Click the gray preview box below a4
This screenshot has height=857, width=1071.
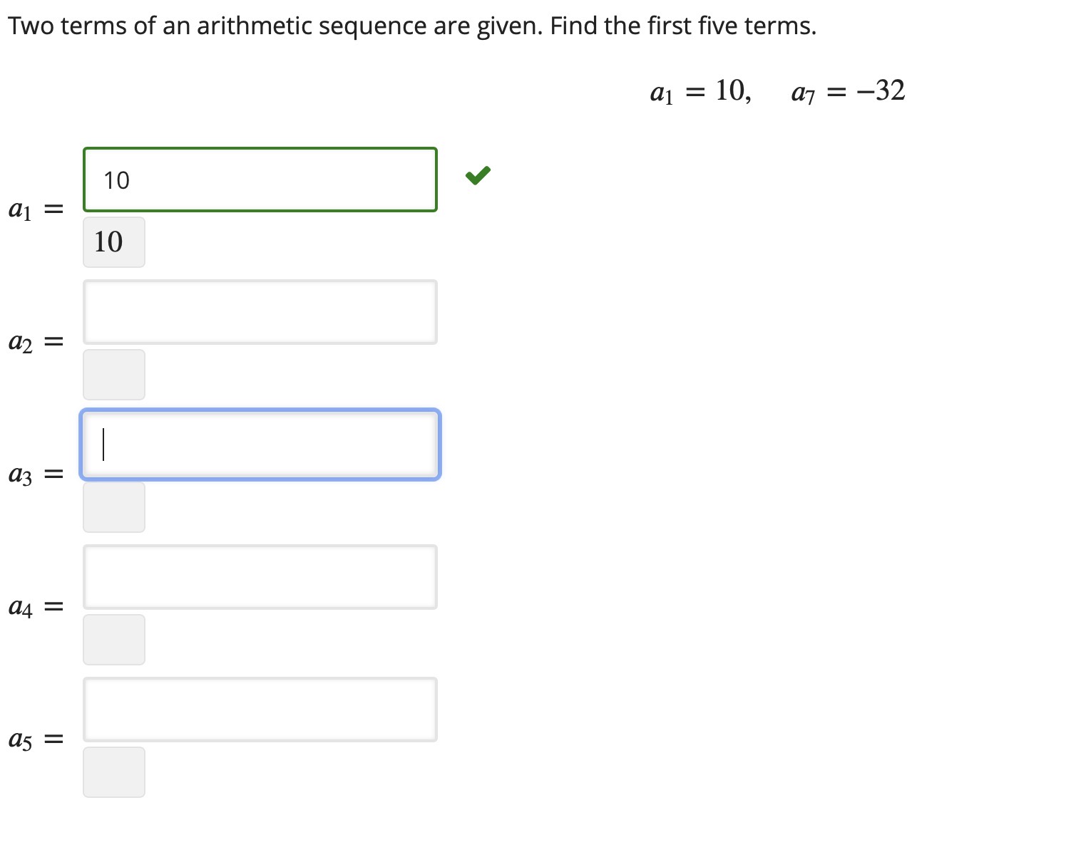113,638
